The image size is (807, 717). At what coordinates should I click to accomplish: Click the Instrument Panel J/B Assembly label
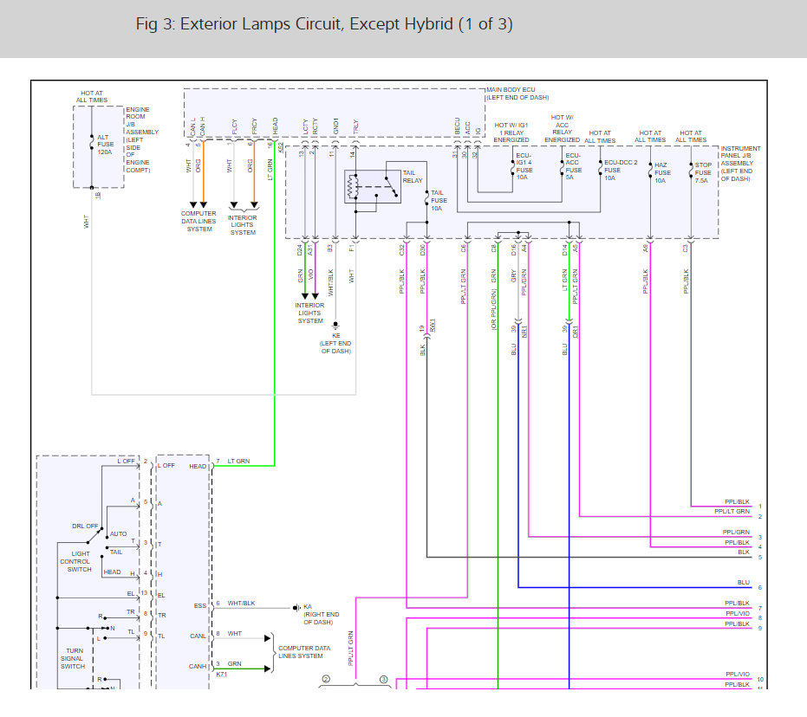(x=740, y=164)
